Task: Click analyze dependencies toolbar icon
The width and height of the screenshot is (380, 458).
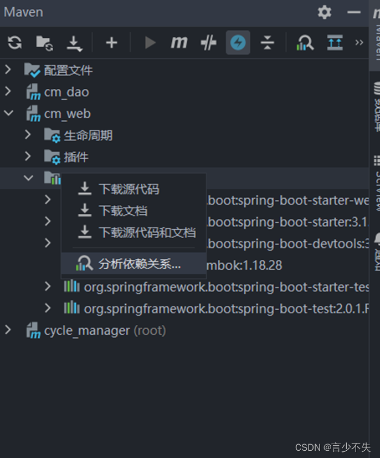Action: (305, 43)
